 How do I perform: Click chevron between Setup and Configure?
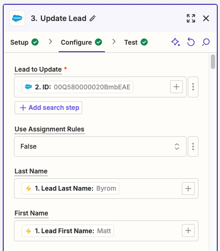[x=51, y=42]
